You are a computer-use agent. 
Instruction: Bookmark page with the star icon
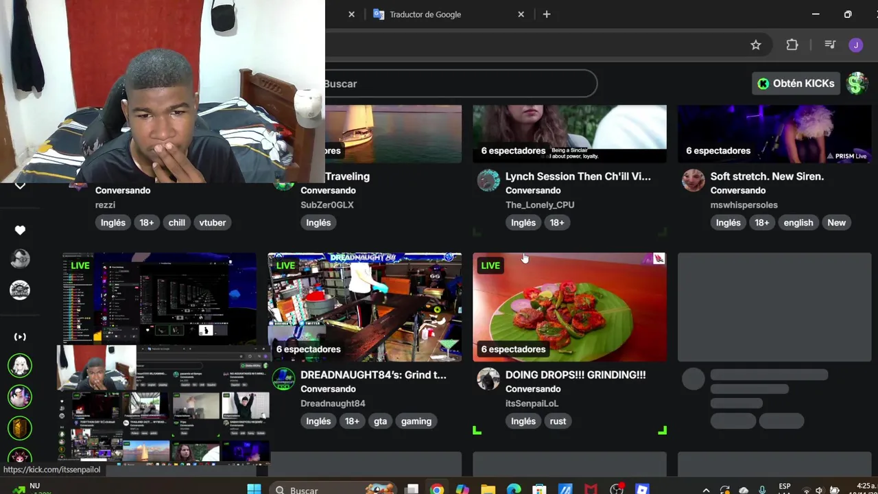(x=756, y=45)
